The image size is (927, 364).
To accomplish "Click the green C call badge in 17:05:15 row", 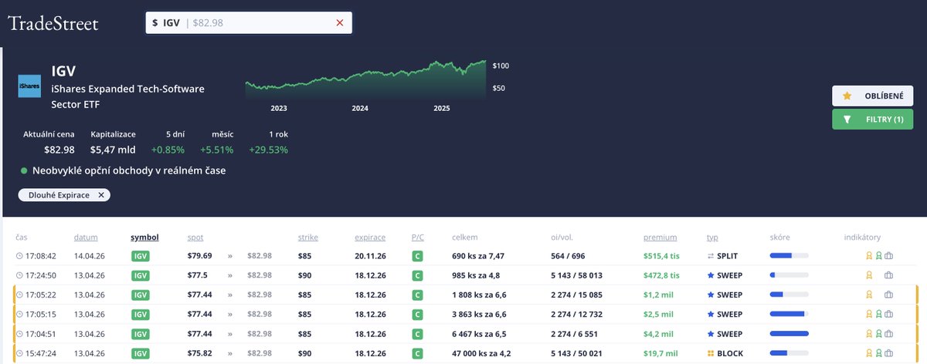I will click(x=417, y=315).
